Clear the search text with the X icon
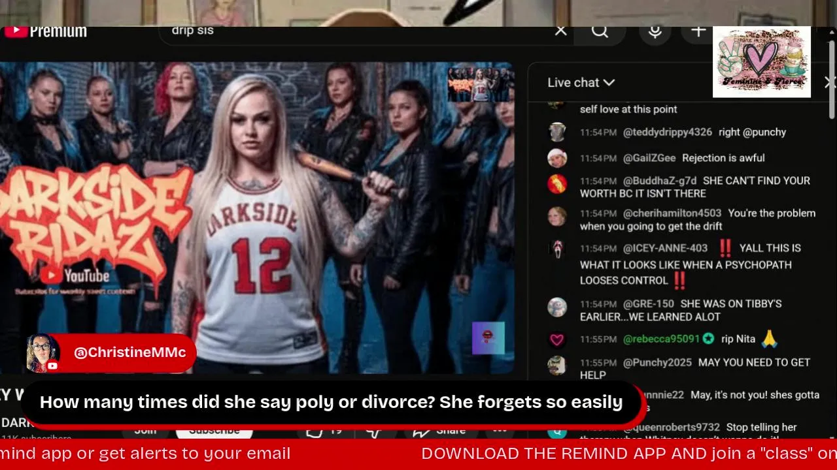 [x=560, y=31]
